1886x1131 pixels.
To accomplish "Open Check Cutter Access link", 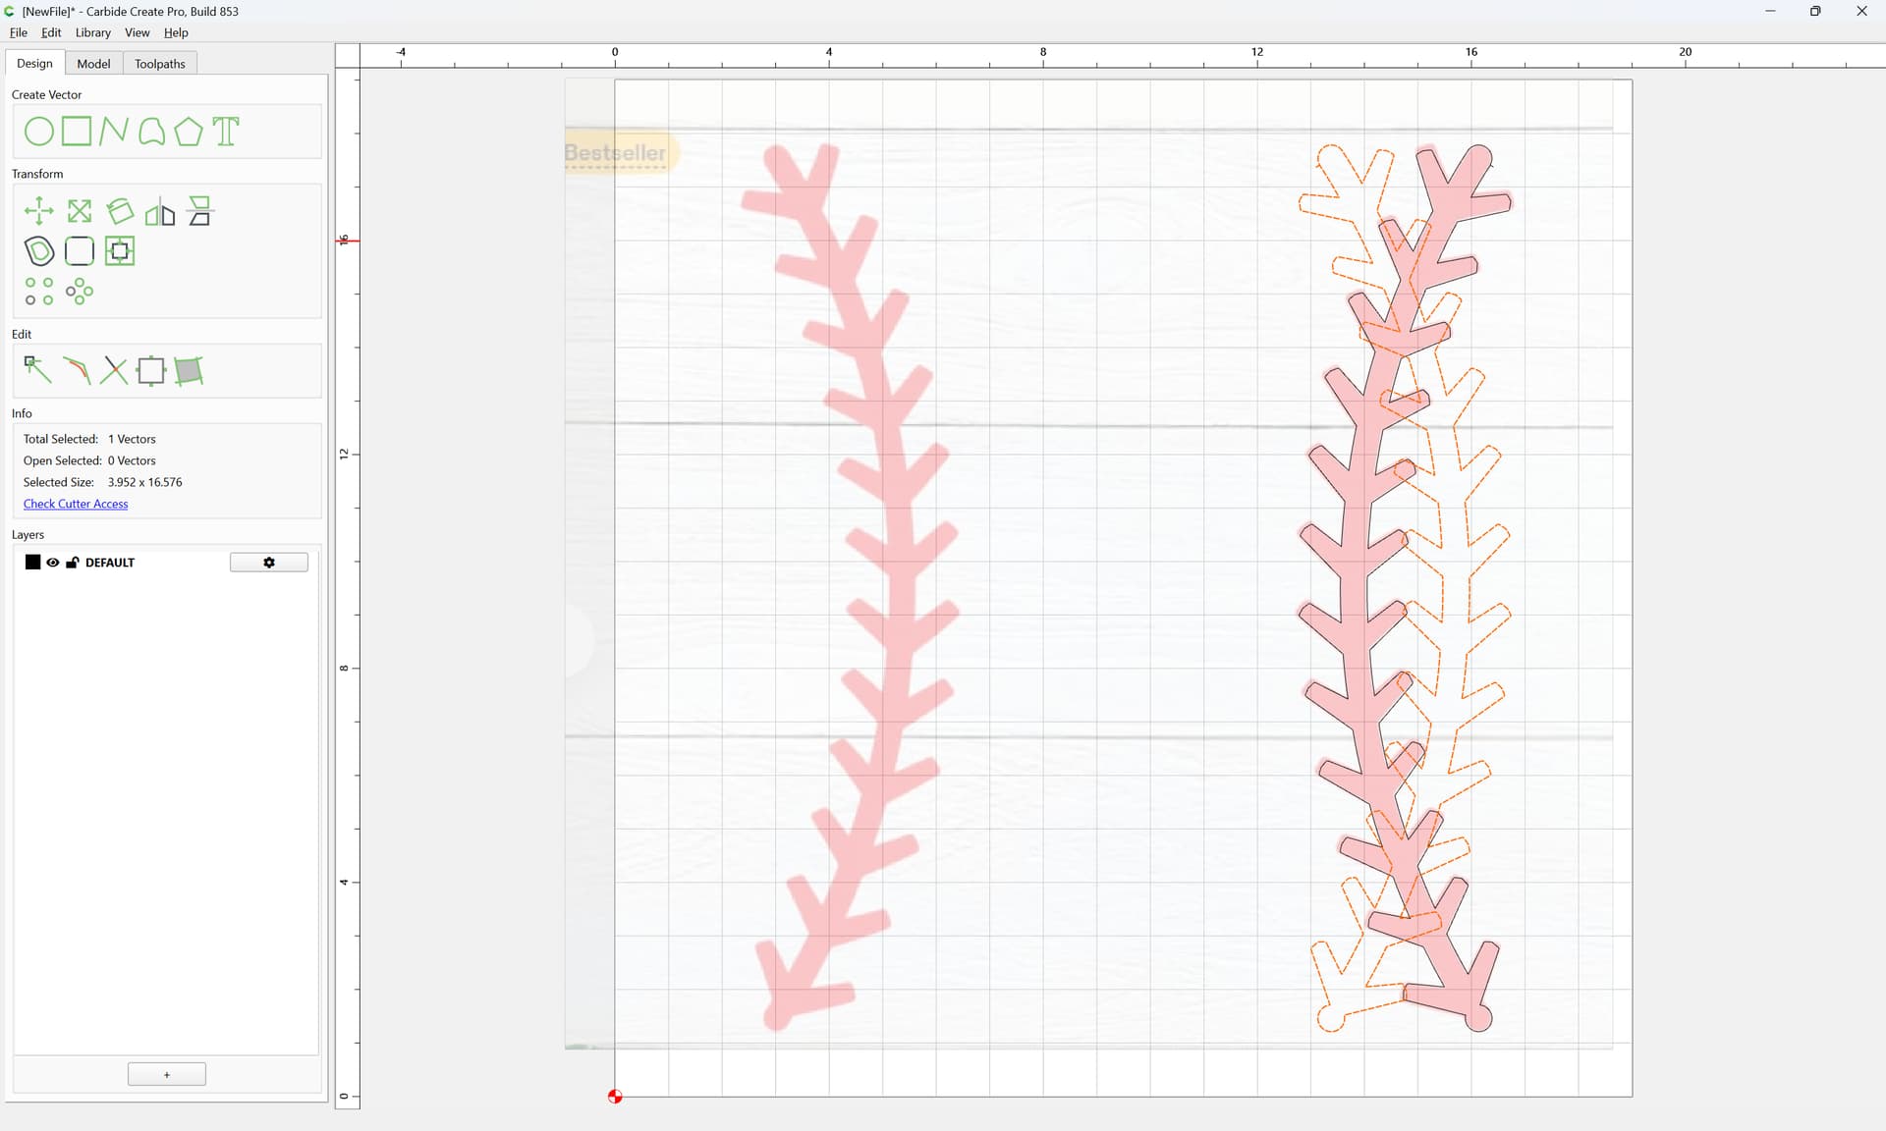I will (76, 504).
